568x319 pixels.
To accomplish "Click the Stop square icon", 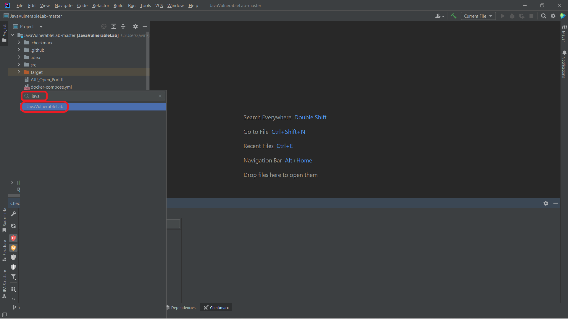I will click(x=531, y=16).
